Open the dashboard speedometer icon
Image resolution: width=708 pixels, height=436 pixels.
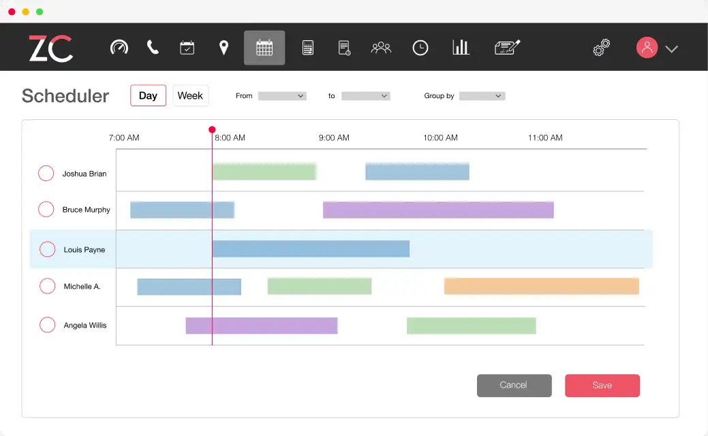coord(119,48)
